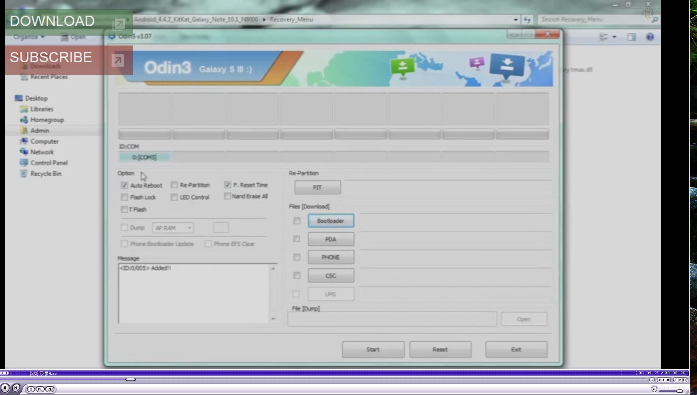Click the Explorer help question mark icon
This screenshot has width=697, height=395.
click(650, 37)
